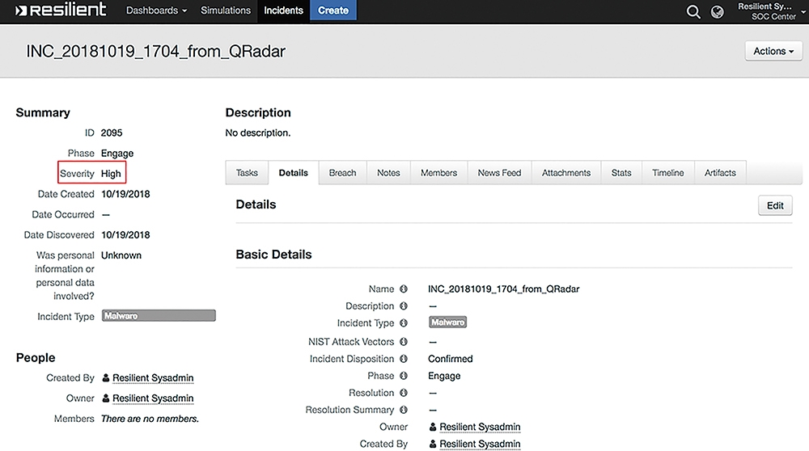Viewport: 809px width, 451px height.
Task: Open the search magnifier icon
Action: 693,11
